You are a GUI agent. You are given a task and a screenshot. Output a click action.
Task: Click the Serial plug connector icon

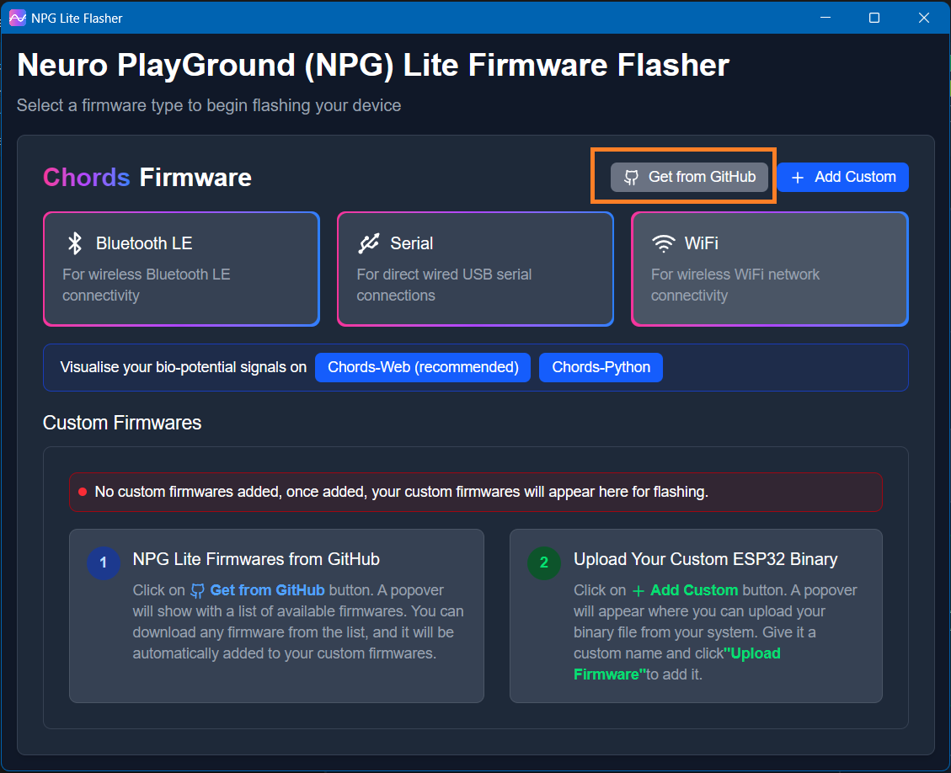368,243
